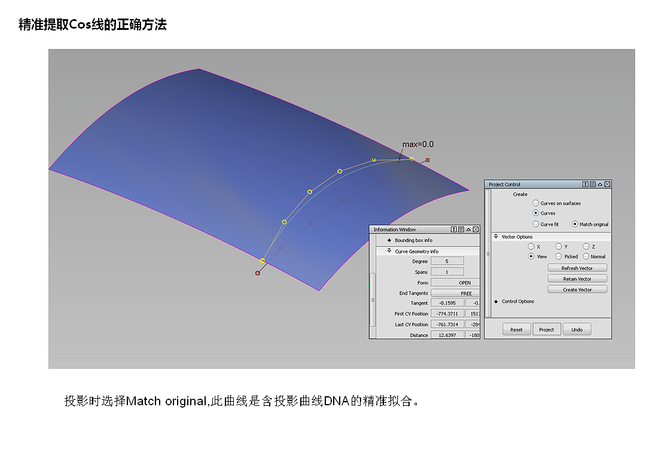Click the Information Window options menu icon
The width and height of the screenshot is (671, 474).
[461, 230]
